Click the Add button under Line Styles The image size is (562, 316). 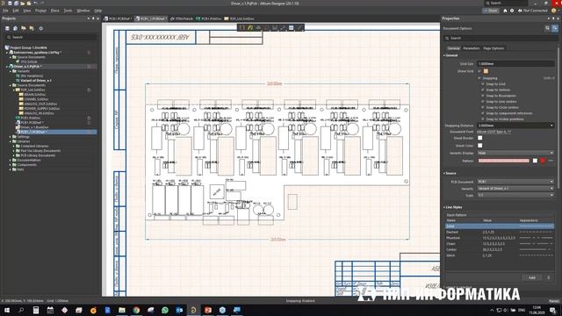coord(532,277)
